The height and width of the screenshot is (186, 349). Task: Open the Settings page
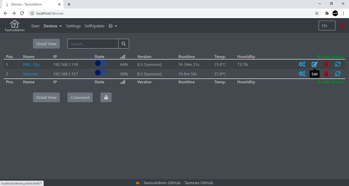(73, 26)
